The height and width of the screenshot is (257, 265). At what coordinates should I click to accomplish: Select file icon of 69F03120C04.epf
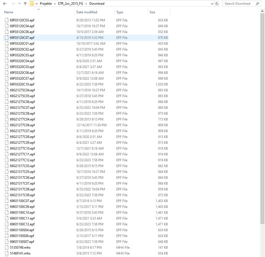coord(7,26)
